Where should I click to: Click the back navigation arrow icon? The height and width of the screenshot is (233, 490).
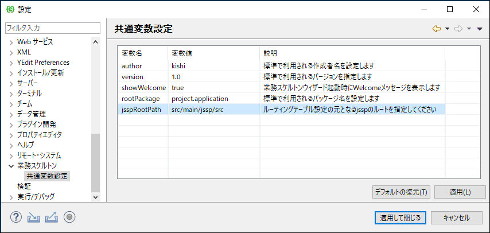[x=437, y=29]
